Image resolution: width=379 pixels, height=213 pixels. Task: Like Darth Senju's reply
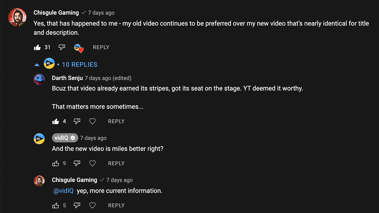[56, 121]
